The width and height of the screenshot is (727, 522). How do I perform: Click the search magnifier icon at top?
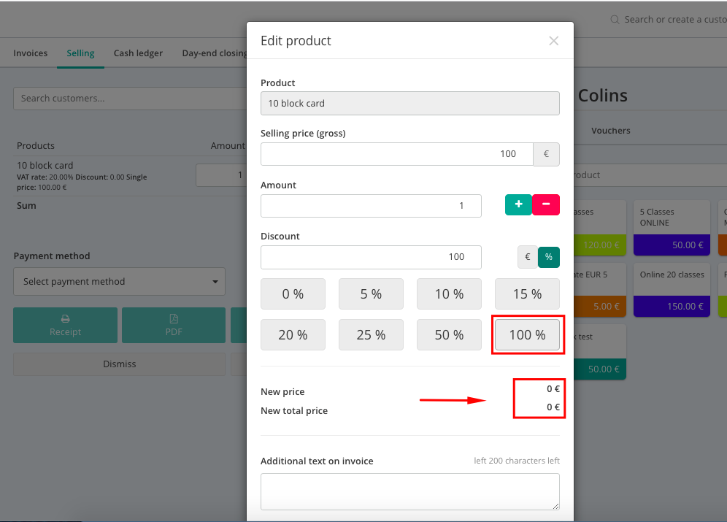[615, 20]
